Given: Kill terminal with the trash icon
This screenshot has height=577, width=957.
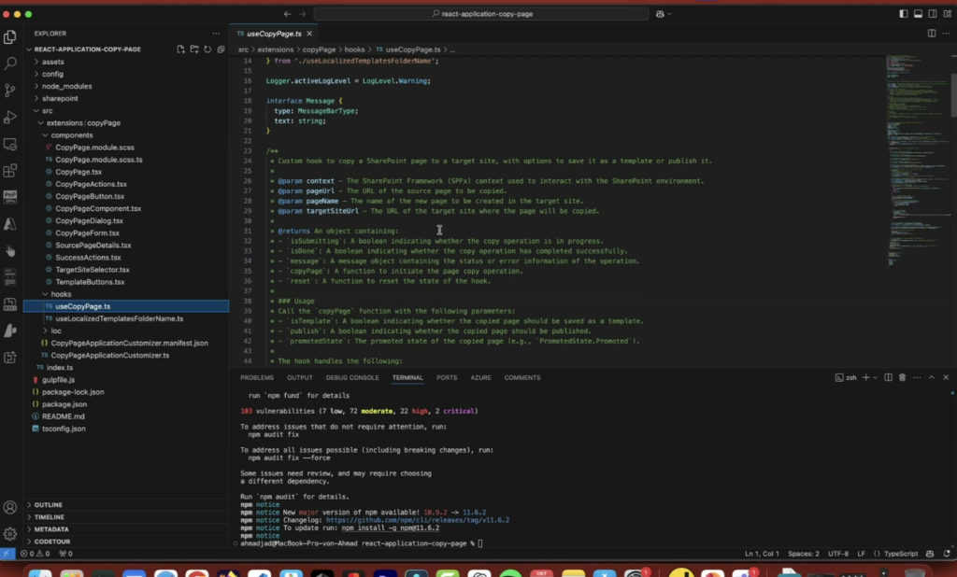Looking at the screenshot, I should click(902, 377).
